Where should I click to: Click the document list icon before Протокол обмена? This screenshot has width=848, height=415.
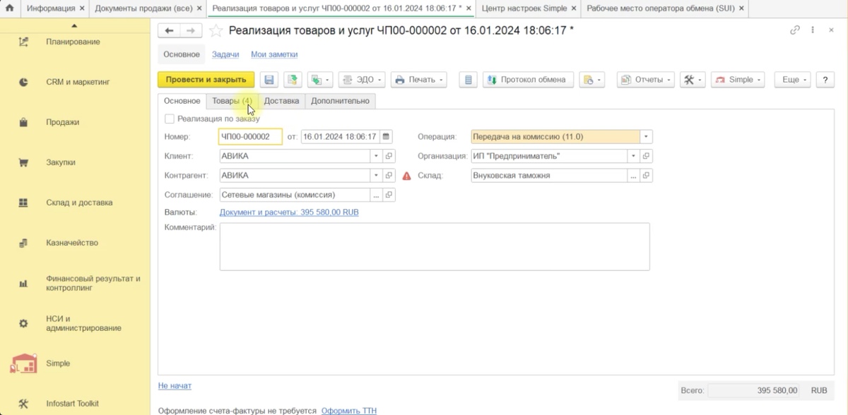click(468, 80)
